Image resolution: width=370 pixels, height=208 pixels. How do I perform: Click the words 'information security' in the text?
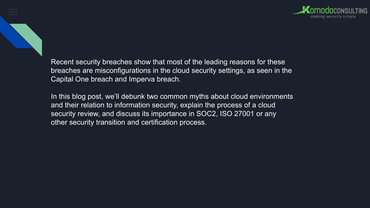click(145, 105)
